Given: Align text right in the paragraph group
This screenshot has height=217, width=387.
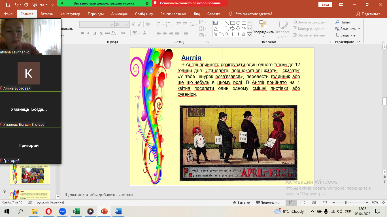Looking at the screenshot, I should (171, 33).
